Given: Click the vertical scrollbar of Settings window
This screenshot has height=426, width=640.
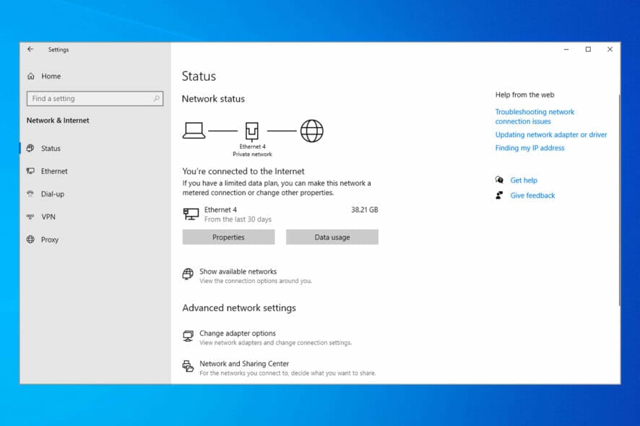Looking at the screenshot, I should tap(619, 200).
